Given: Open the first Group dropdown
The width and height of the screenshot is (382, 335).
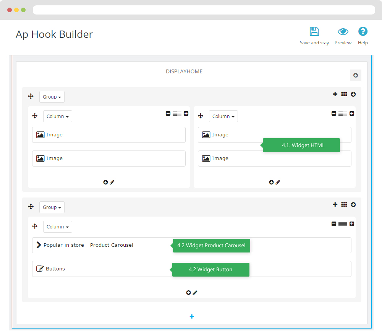Looking at the screenshot, I should point(52,97).
